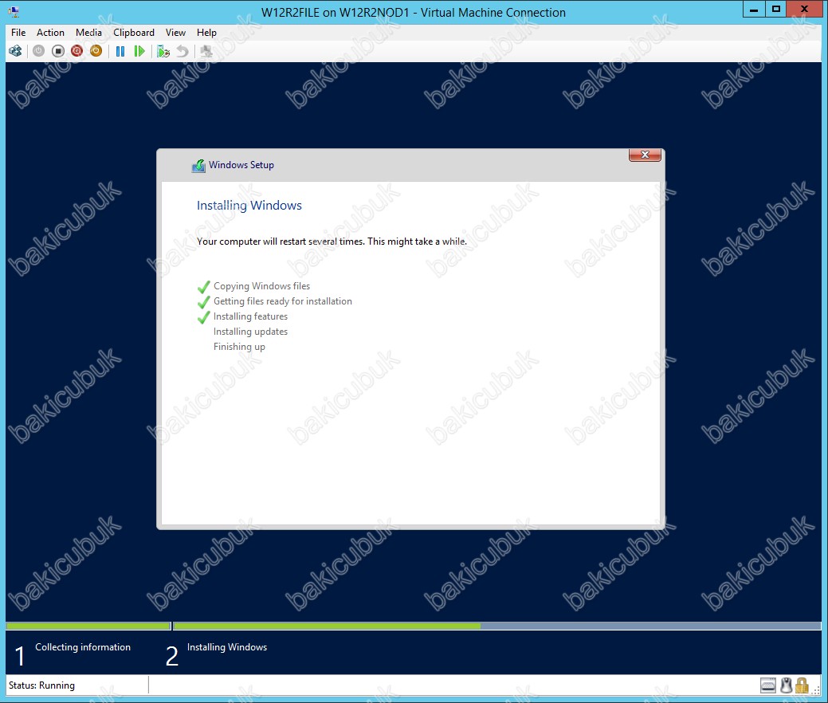828x703 pixels.
Task: Click the keyboard status icon
Action: coord(768,685)
